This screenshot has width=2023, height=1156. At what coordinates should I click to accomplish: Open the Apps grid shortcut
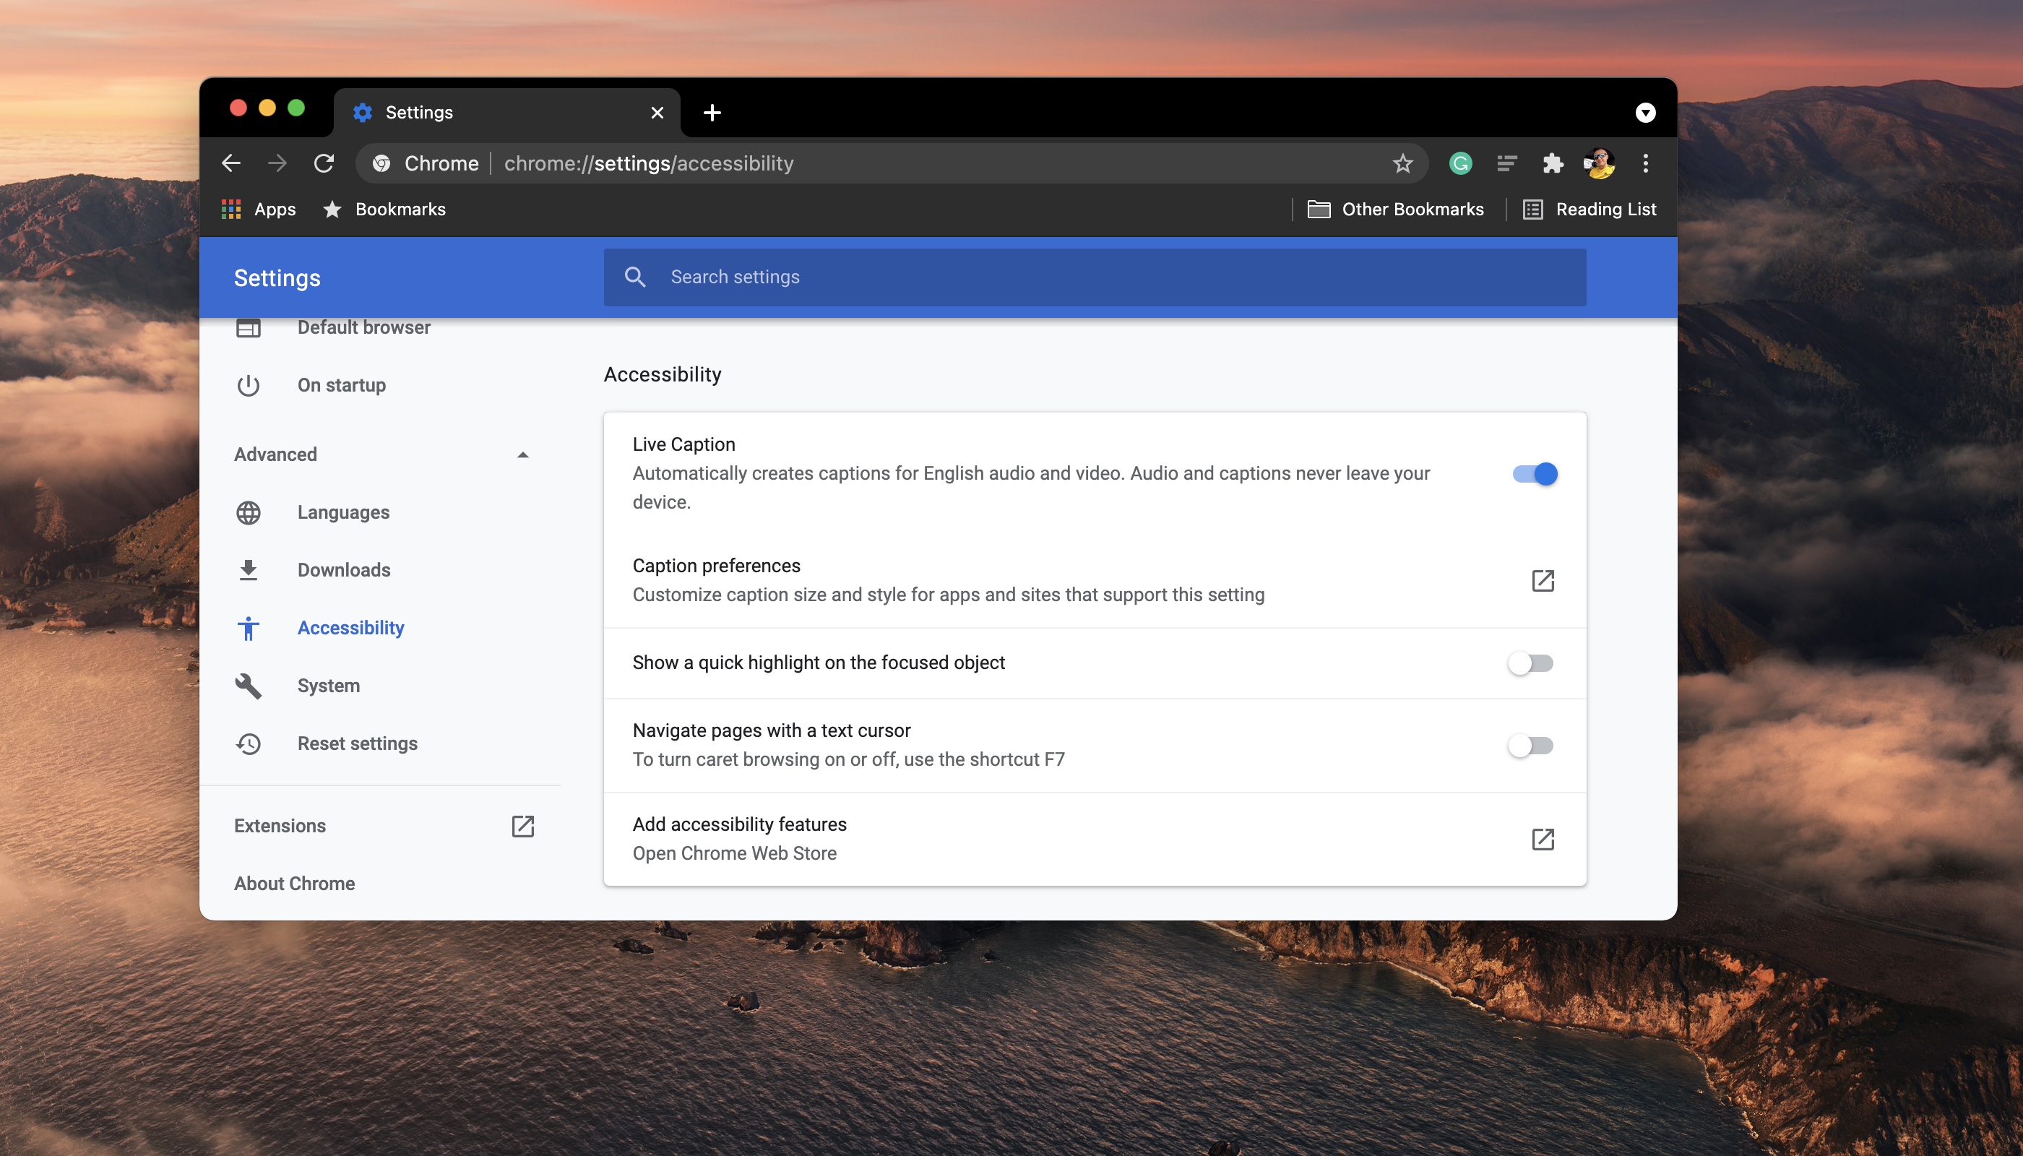259,210
